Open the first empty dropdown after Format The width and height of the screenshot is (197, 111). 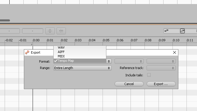[x=129, y=61]
